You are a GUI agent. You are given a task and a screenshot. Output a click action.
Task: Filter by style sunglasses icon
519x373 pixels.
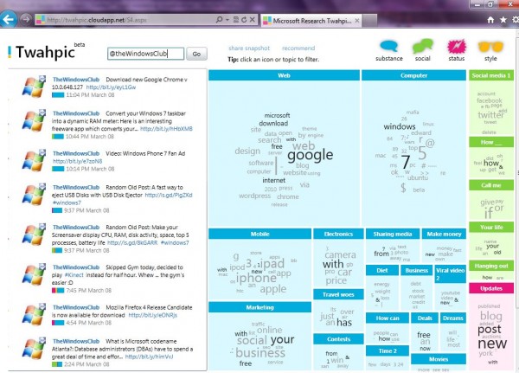pos(490,47)
